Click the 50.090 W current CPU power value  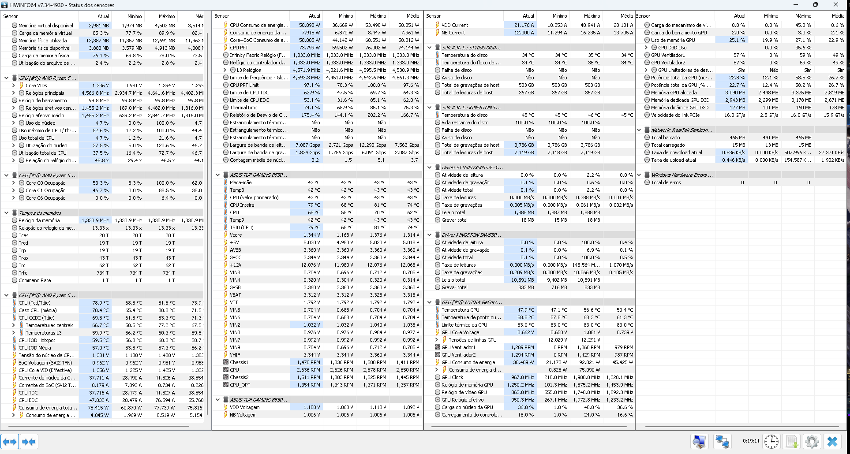(x=306, y=25)
